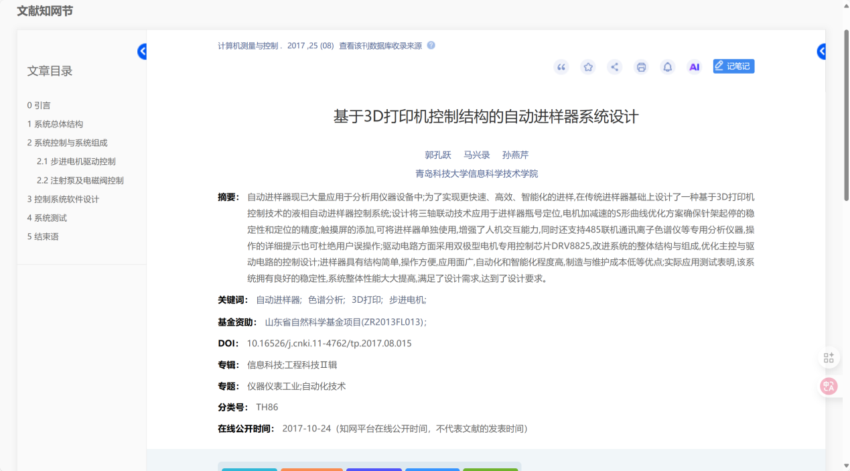
Task: Select 0 引言 in the contents list
Action: (39, 105)
